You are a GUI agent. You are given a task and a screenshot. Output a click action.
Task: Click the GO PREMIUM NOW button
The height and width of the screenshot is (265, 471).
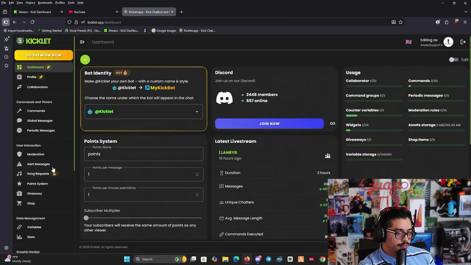[x=44, y=55]
